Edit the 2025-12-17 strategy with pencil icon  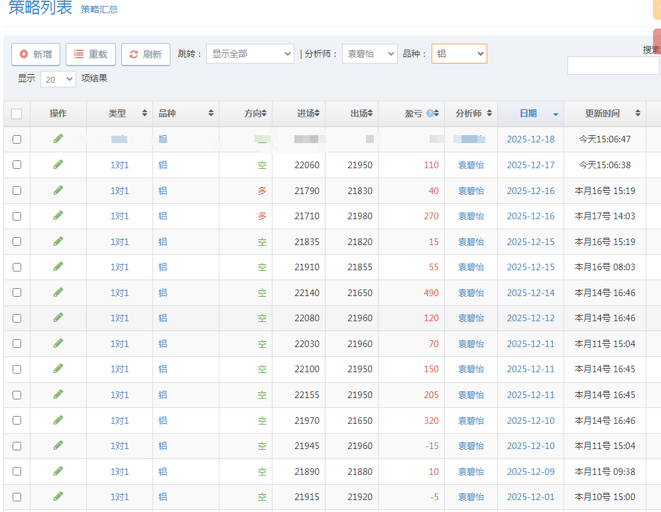(58, 165)
